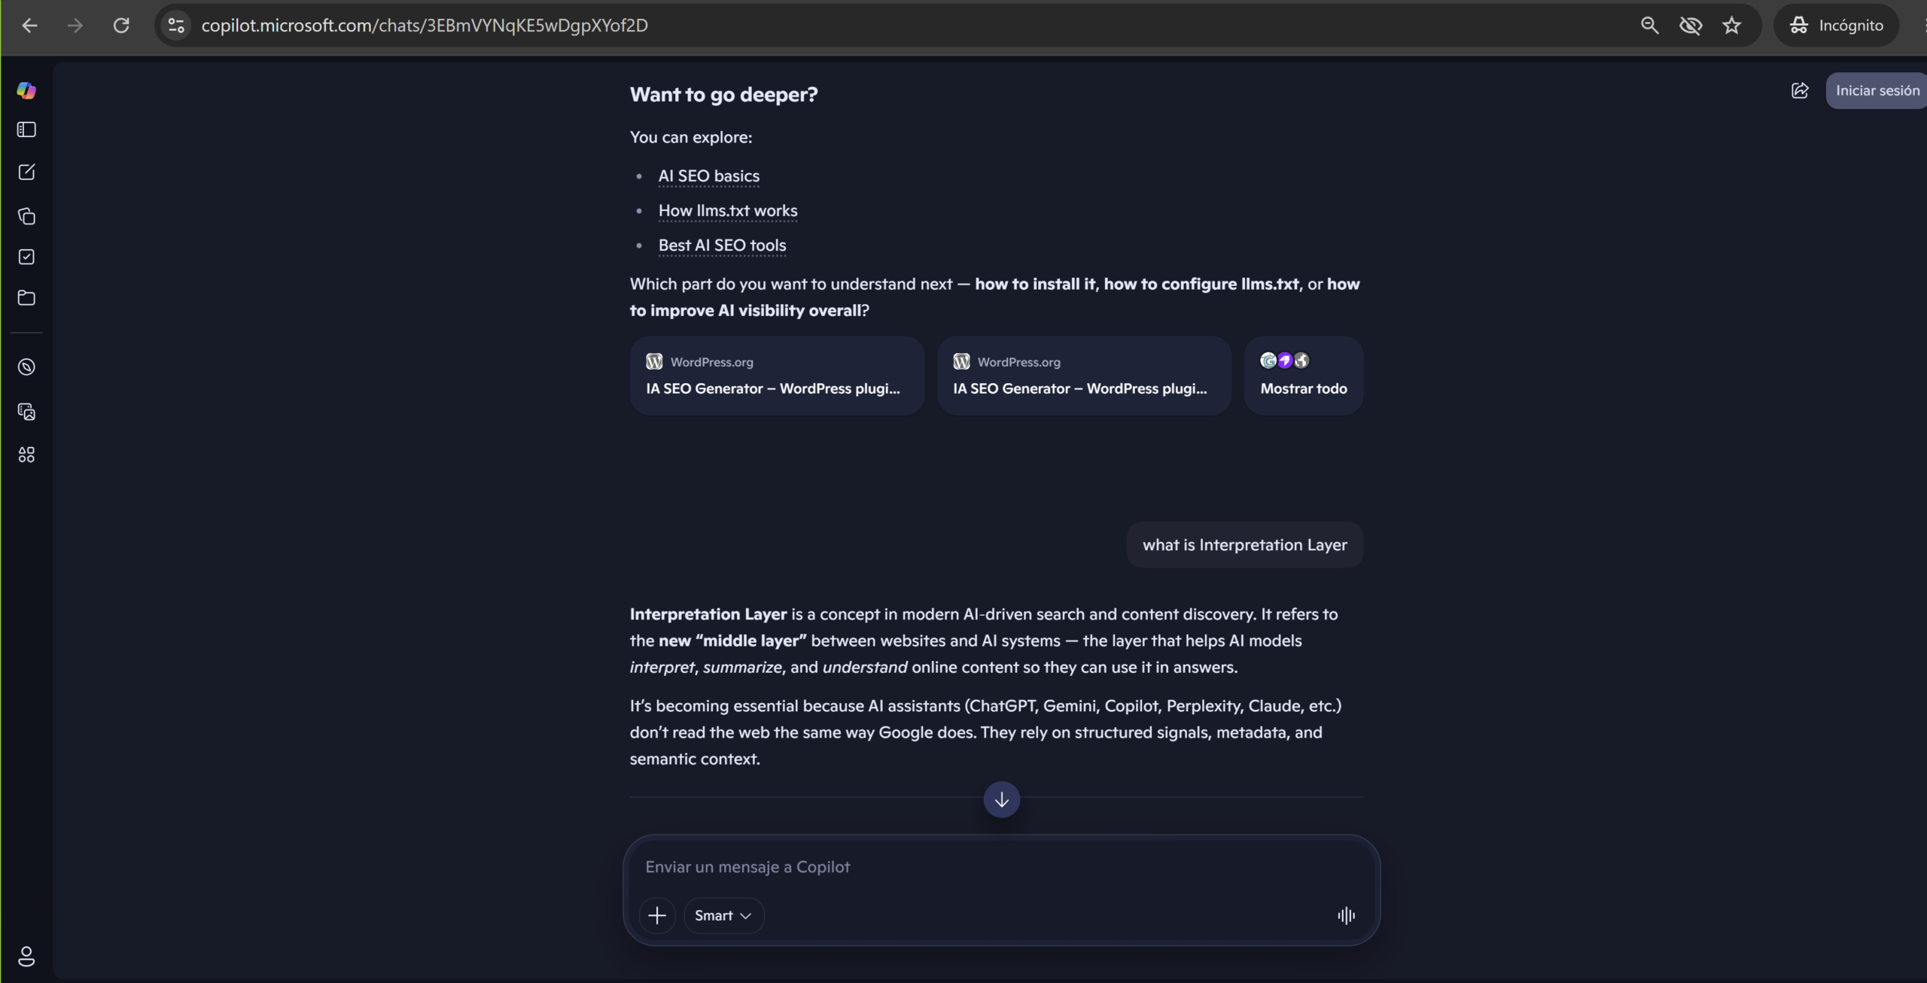
Task: Start a new chat with compose icon
Action: tap(26, 172)
